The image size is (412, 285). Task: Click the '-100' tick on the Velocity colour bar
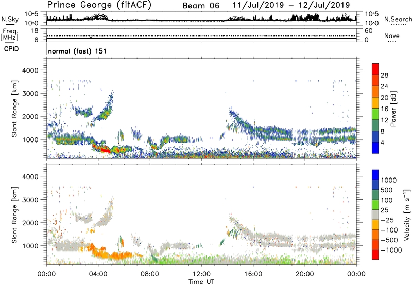[x=389, y=230]
